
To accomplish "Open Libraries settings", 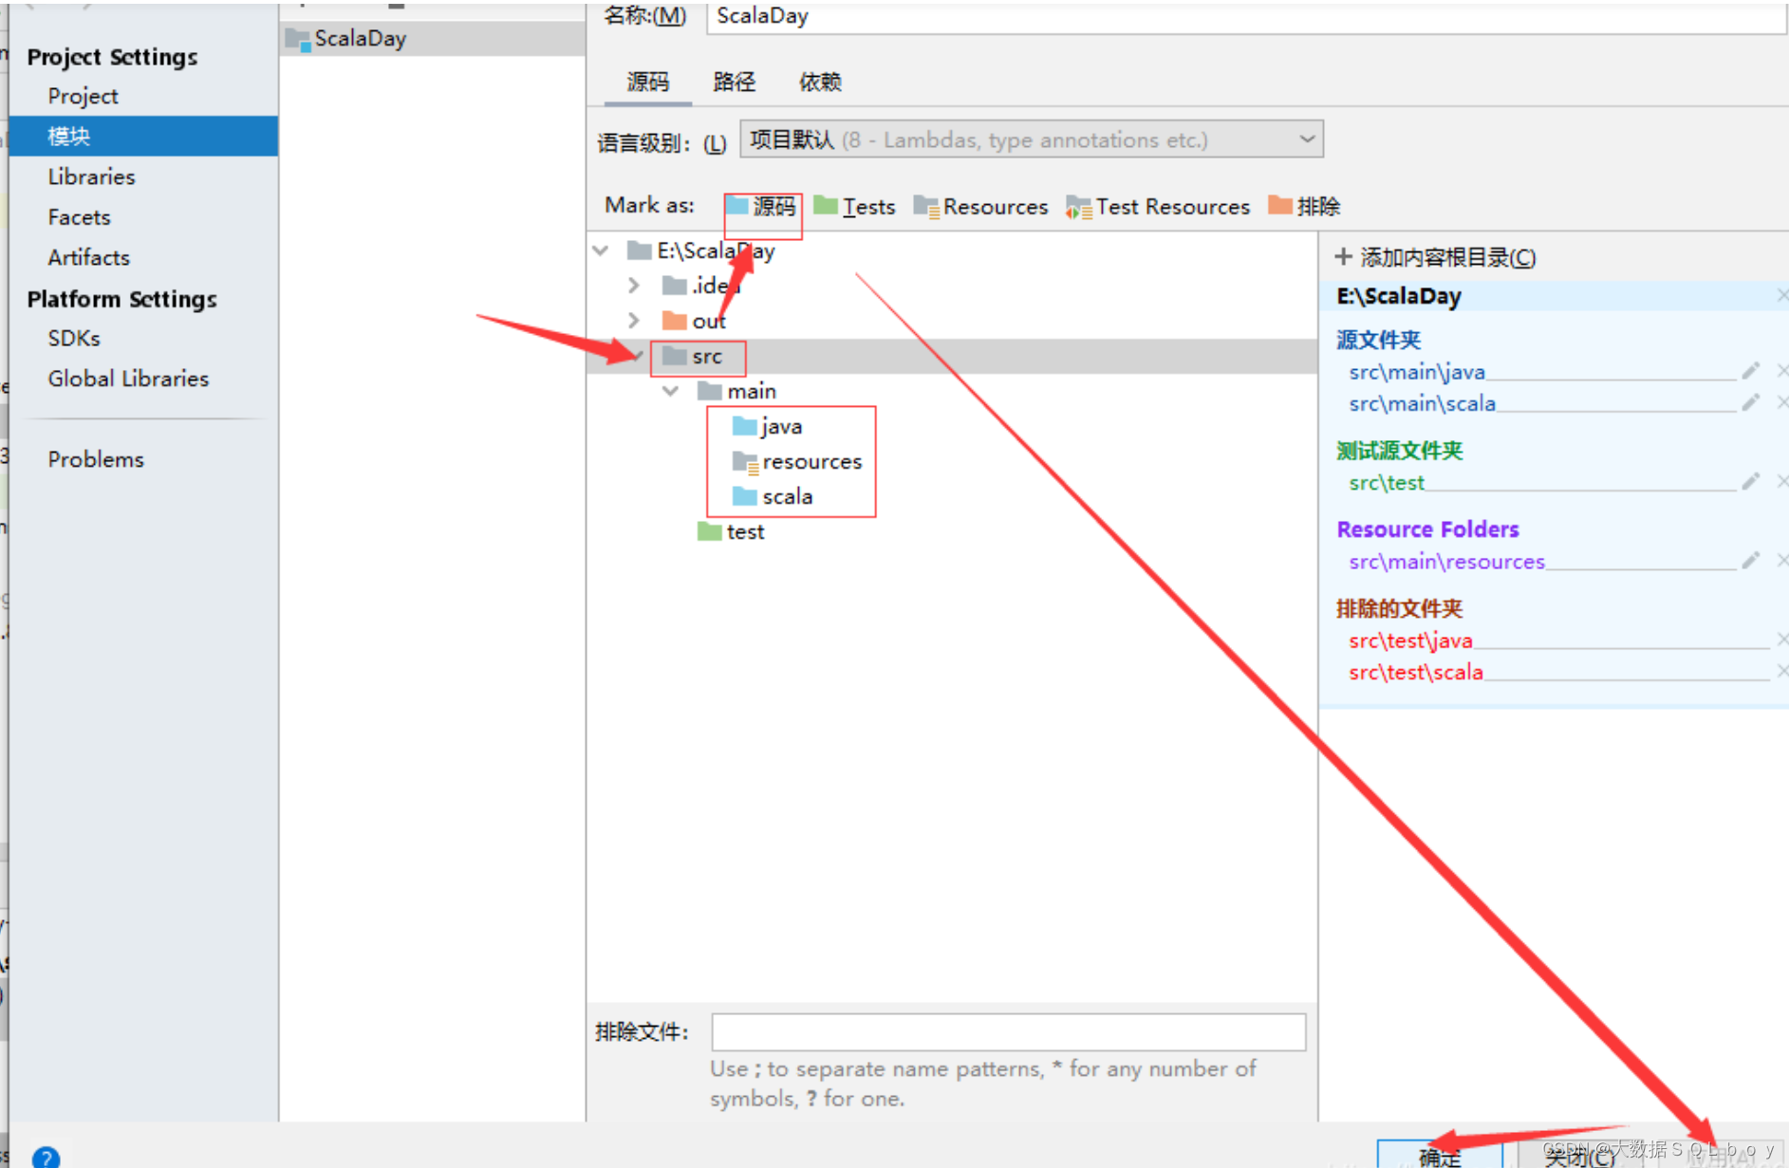I will click(92, 176).
